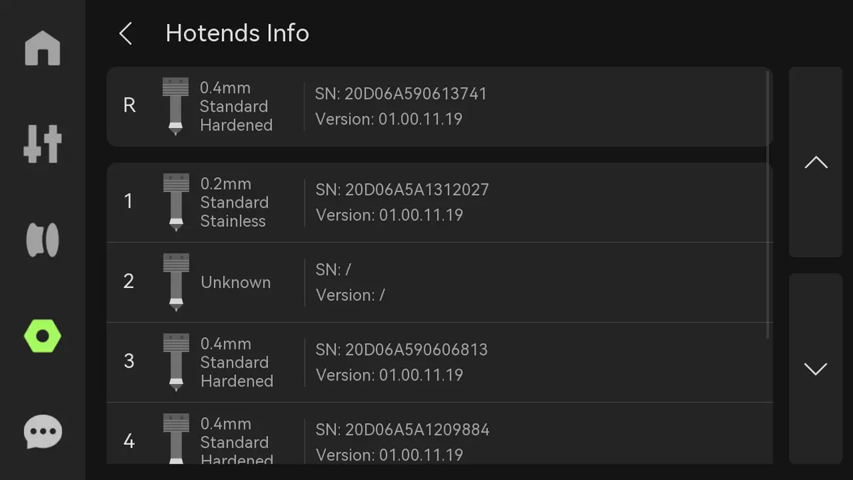The width and height of the screenshot is (853, 480).
Task: Tap the page up chevron button
Action: click(x=815, y=162)
